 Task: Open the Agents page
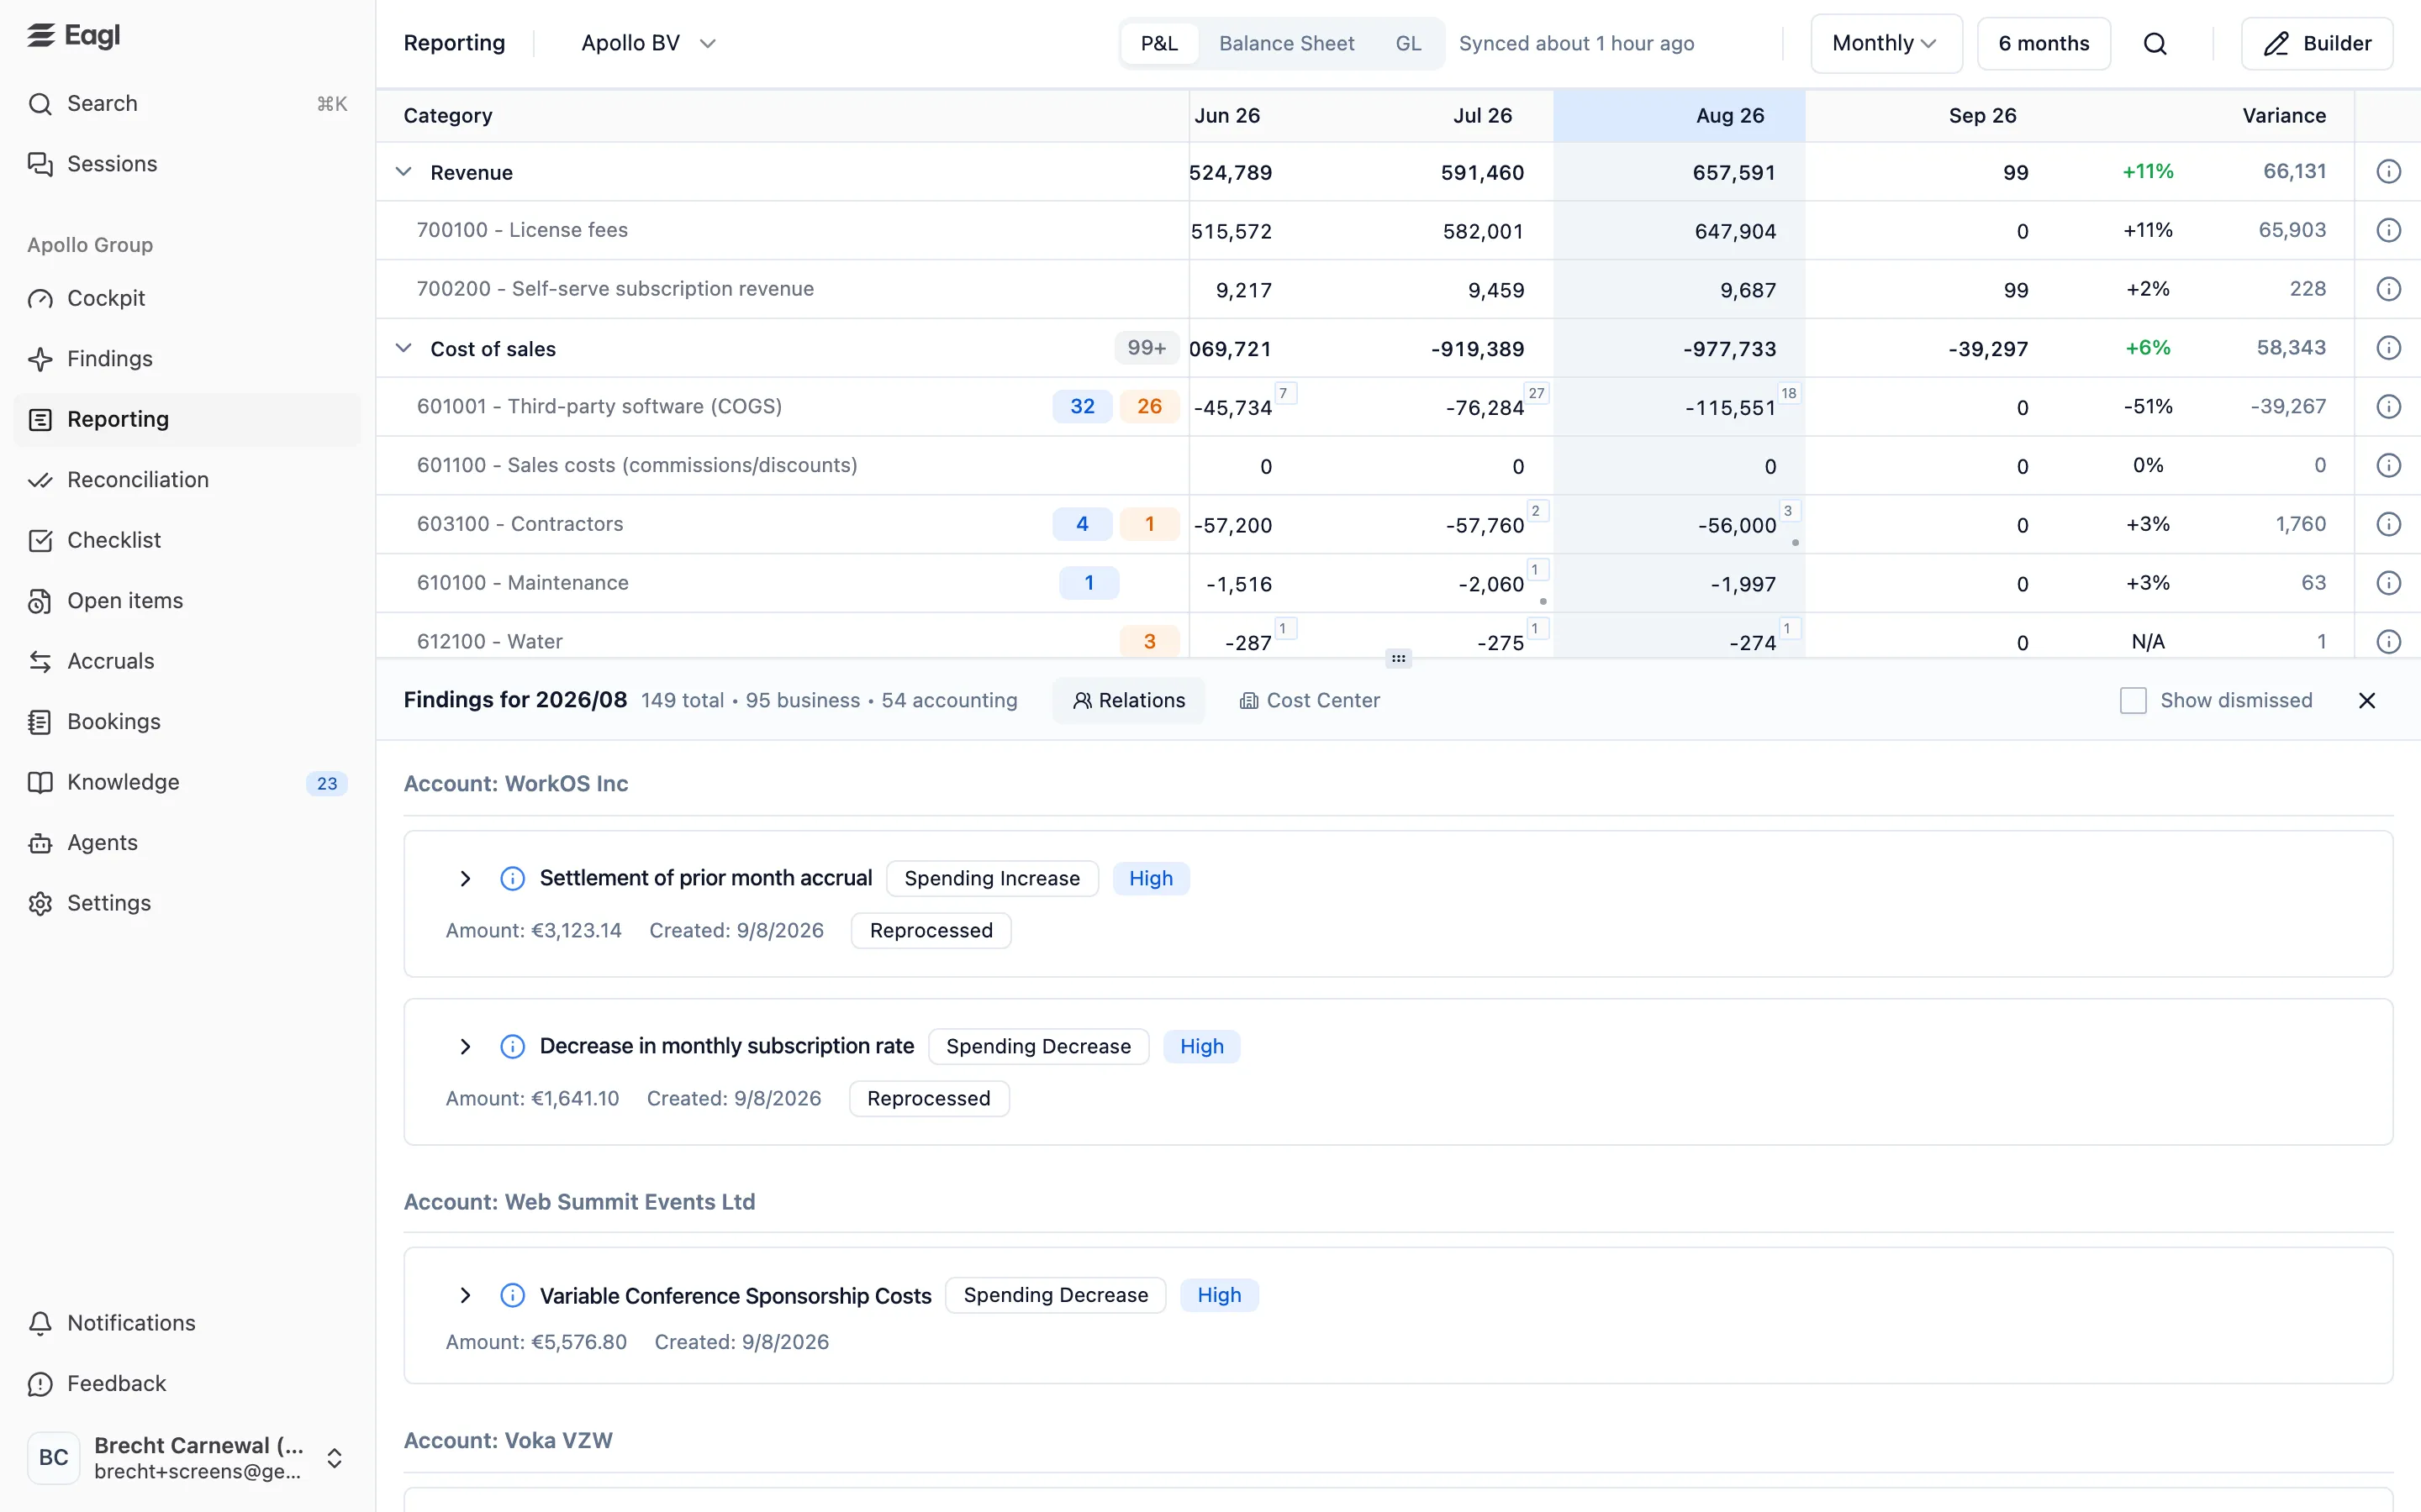pyautogui.click(x=187, y=843)
